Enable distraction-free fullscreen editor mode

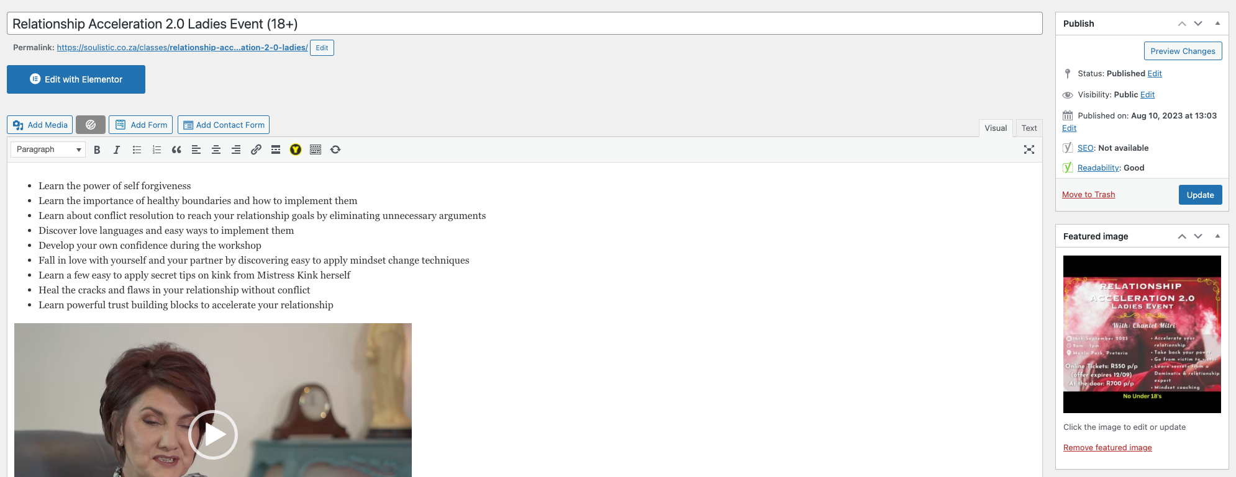[x=1029, y=149]
